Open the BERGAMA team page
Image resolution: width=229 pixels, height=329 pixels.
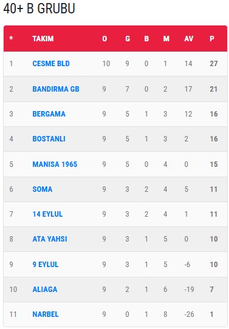(49, 114)
